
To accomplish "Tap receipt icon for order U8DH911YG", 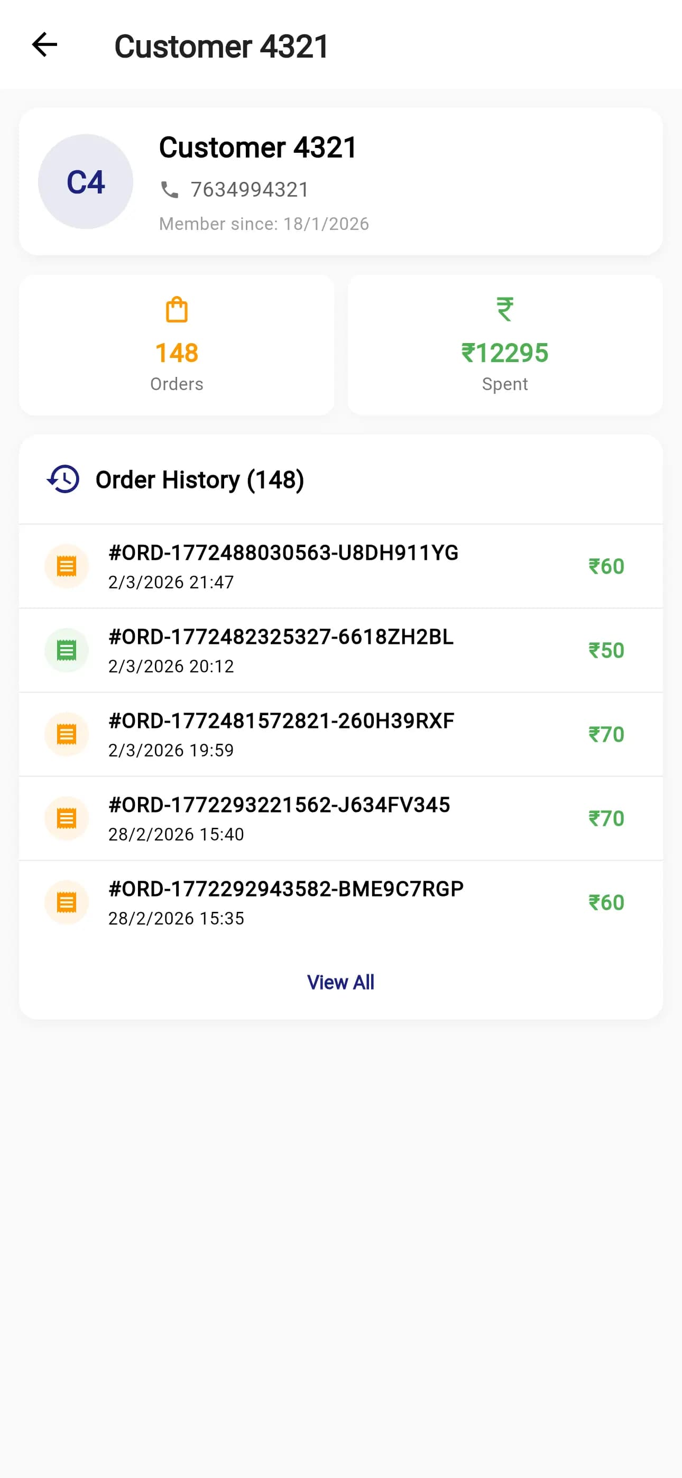I will coord(67,566).
